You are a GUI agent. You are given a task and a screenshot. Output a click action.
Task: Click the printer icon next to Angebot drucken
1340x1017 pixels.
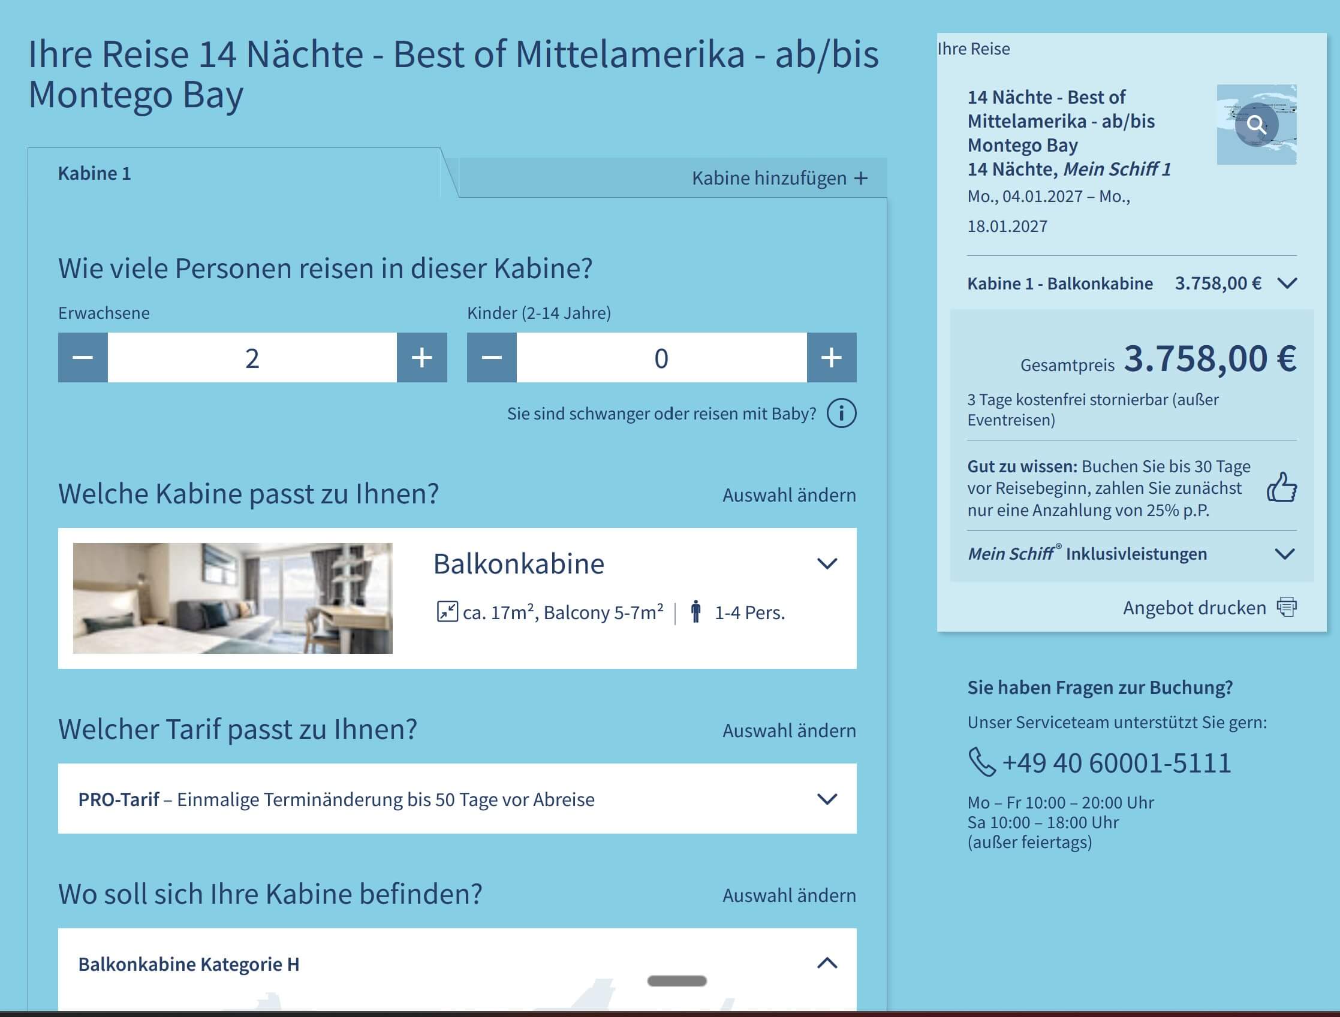(1287, 607)
